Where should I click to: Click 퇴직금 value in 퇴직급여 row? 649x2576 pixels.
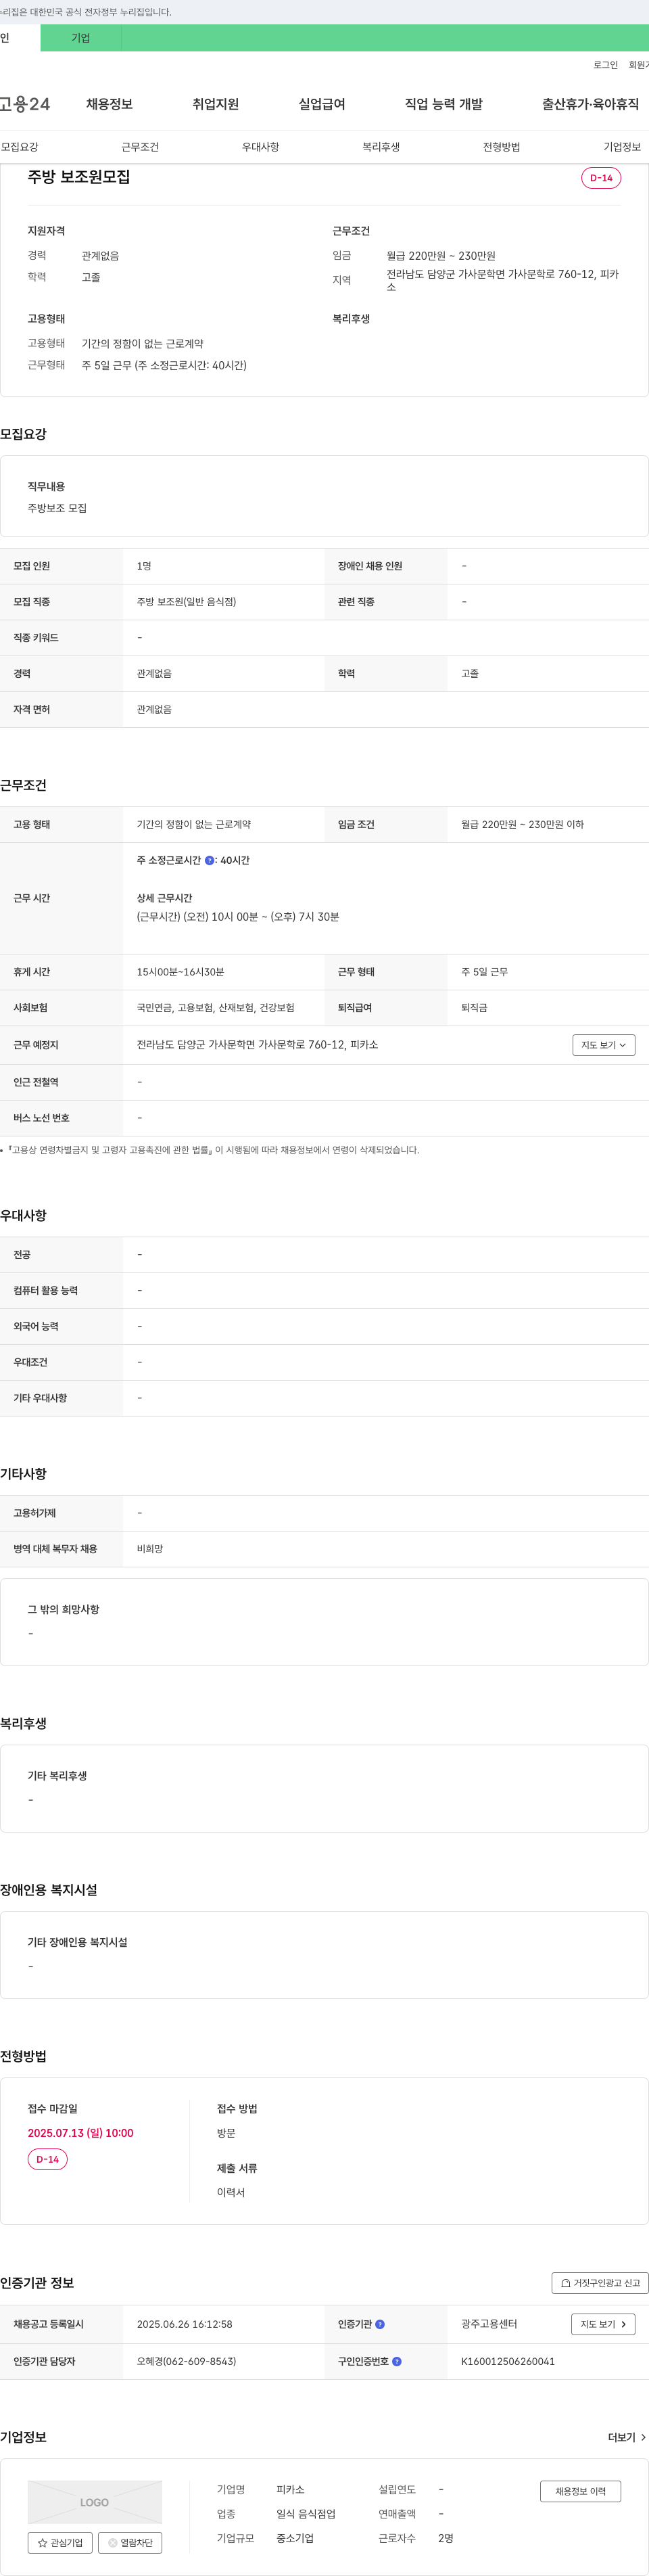pyautogui.click(x=474, y=1008)
